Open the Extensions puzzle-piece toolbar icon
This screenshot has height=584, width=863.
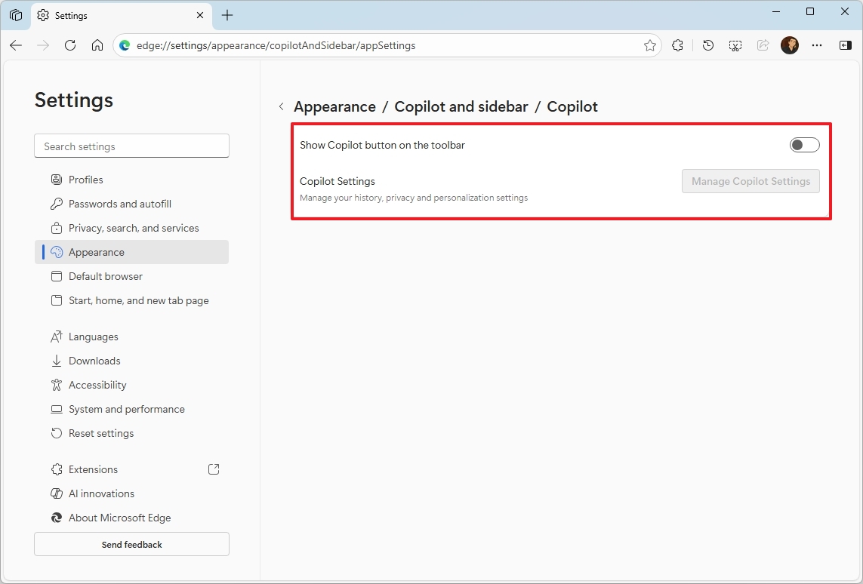point(677,45)
